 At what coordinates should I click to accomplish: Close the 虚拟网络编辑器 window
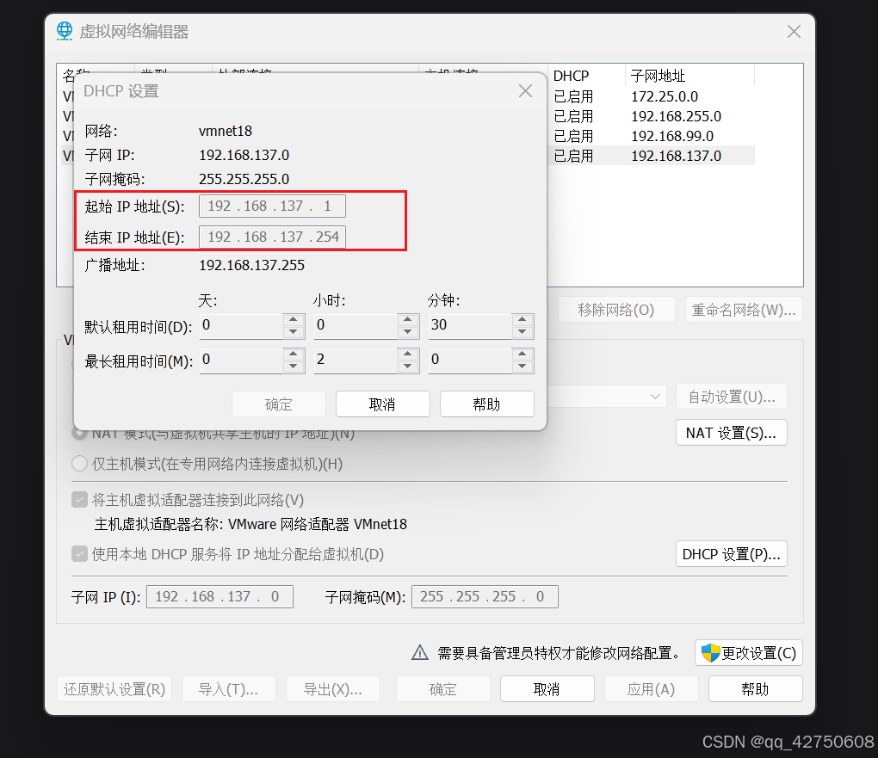(x=794, y=32)
